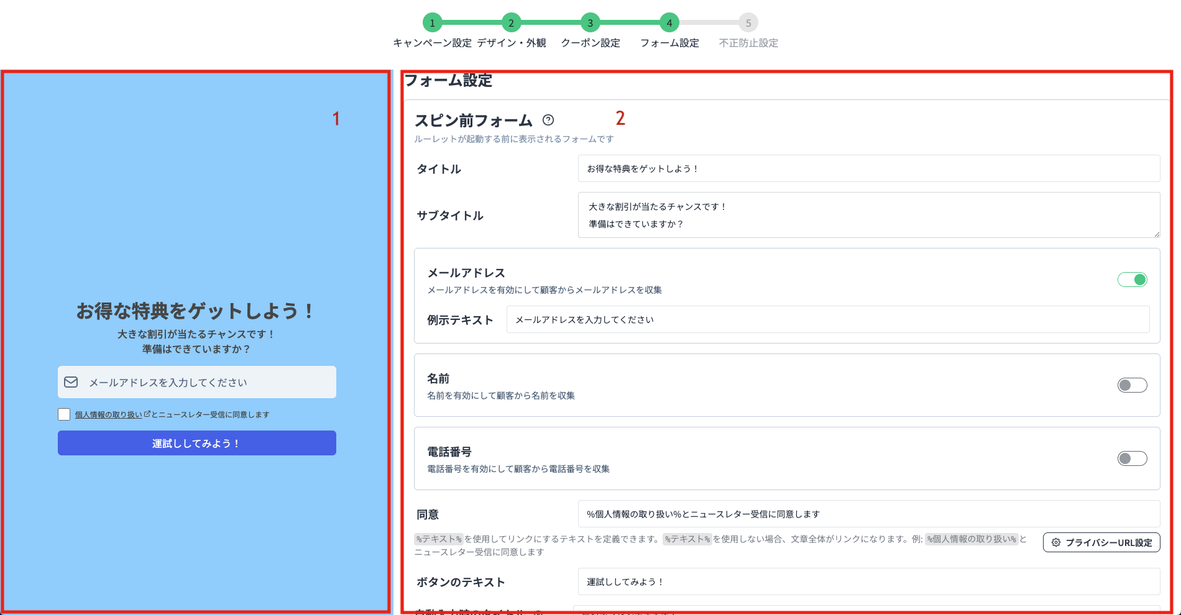The height and width of the screenshot is (615, 1181).
Task: Enable the 名前 collection toggle
Action: coord(1132,385)
